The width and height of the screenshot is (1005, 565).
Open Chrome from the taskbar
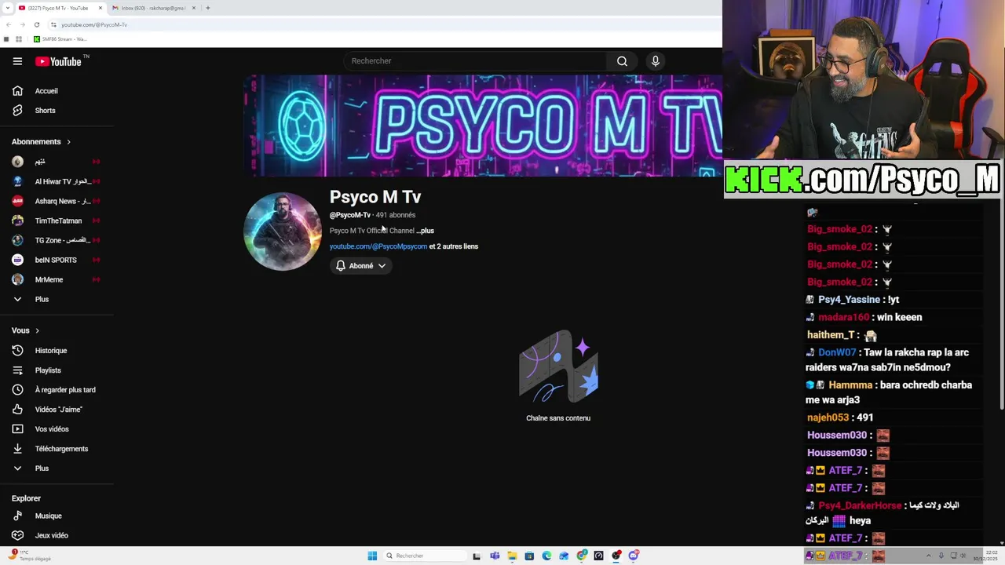(x=582, y=556)
